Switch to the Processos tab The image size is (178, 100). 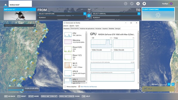(x=67, y=29)
